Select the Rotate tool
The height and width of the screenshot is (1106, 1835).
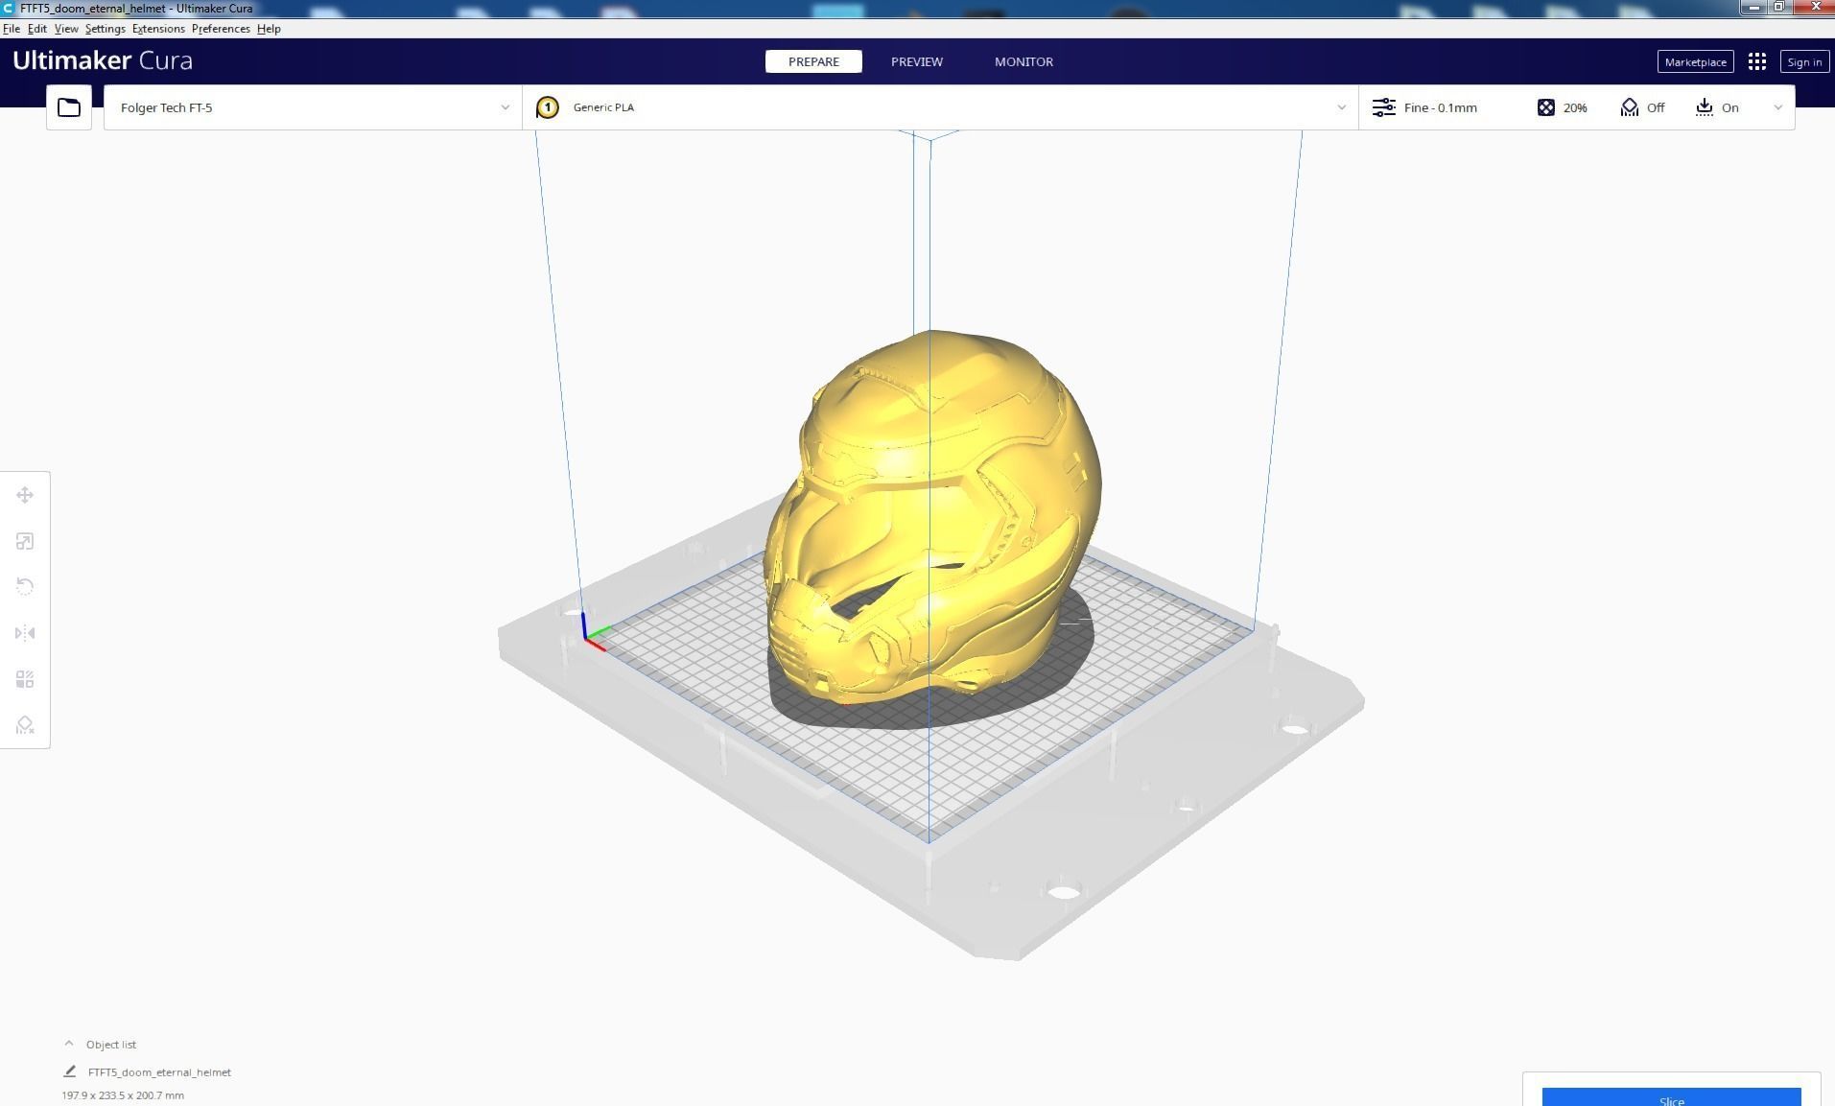(x=24, y=586)
